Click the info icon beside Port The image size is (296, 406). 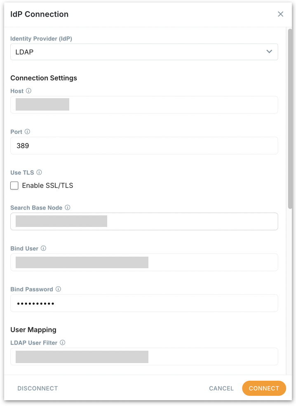coord(27,132)
